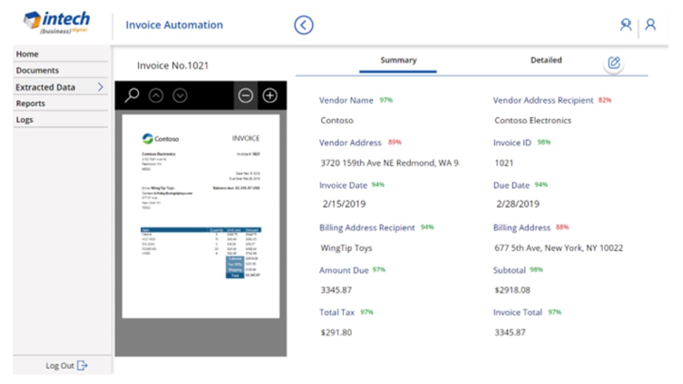The height and width of the screenshot is (384, 683).
Task: Click the Billing Address Recipient label
Action: click(367, 228)
